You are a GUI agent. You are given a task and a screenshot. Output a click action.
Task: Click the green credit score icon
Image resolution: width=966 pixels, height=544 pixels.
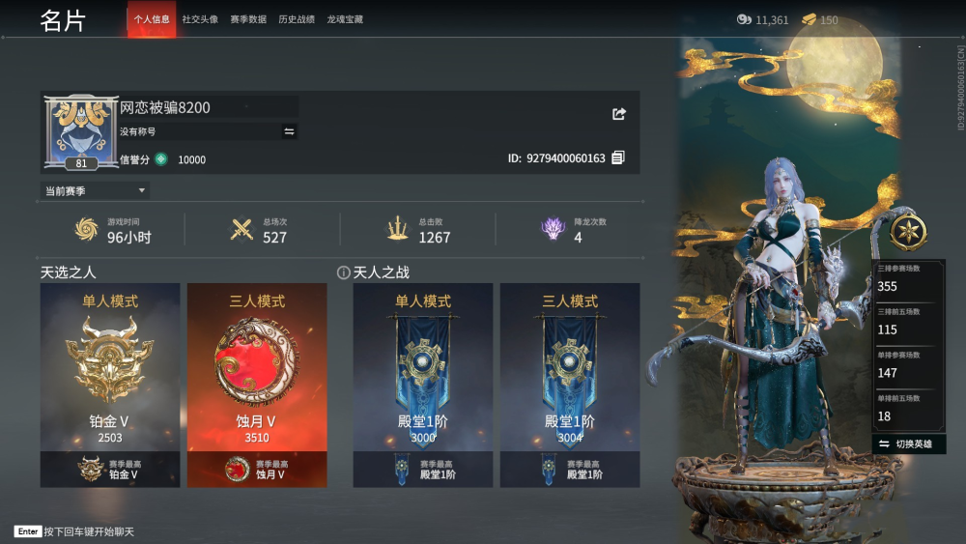tap(160, 159)
